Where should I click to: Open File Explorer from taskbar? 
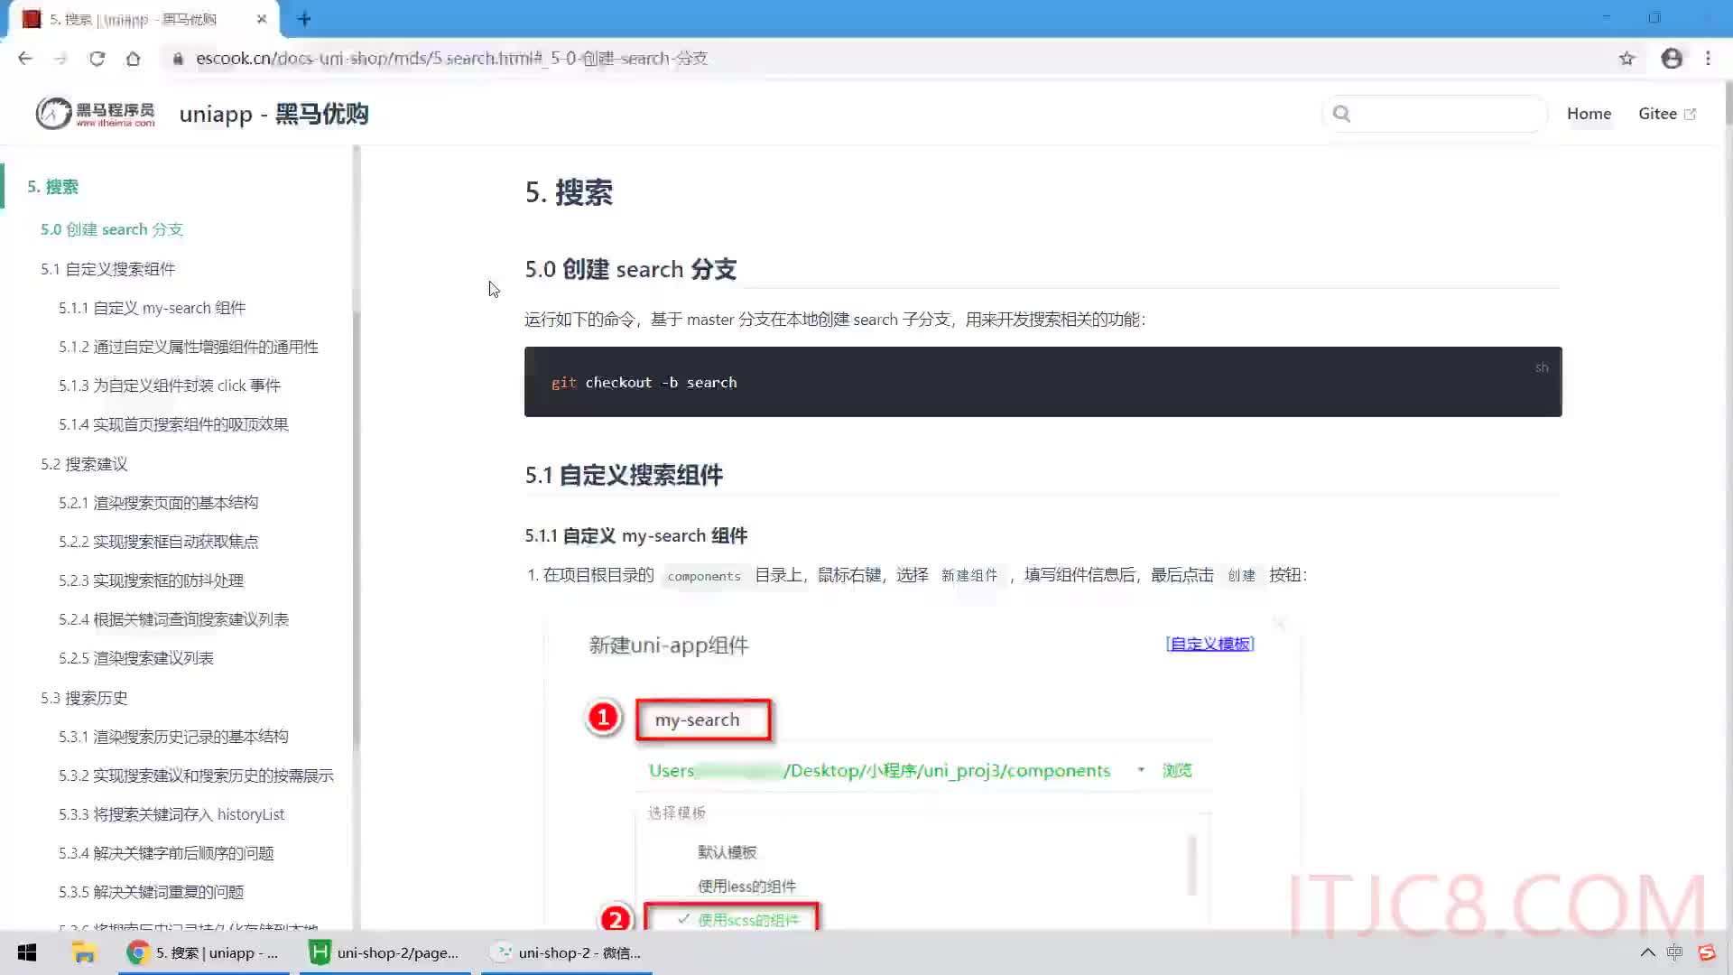[x=84, y=952]
